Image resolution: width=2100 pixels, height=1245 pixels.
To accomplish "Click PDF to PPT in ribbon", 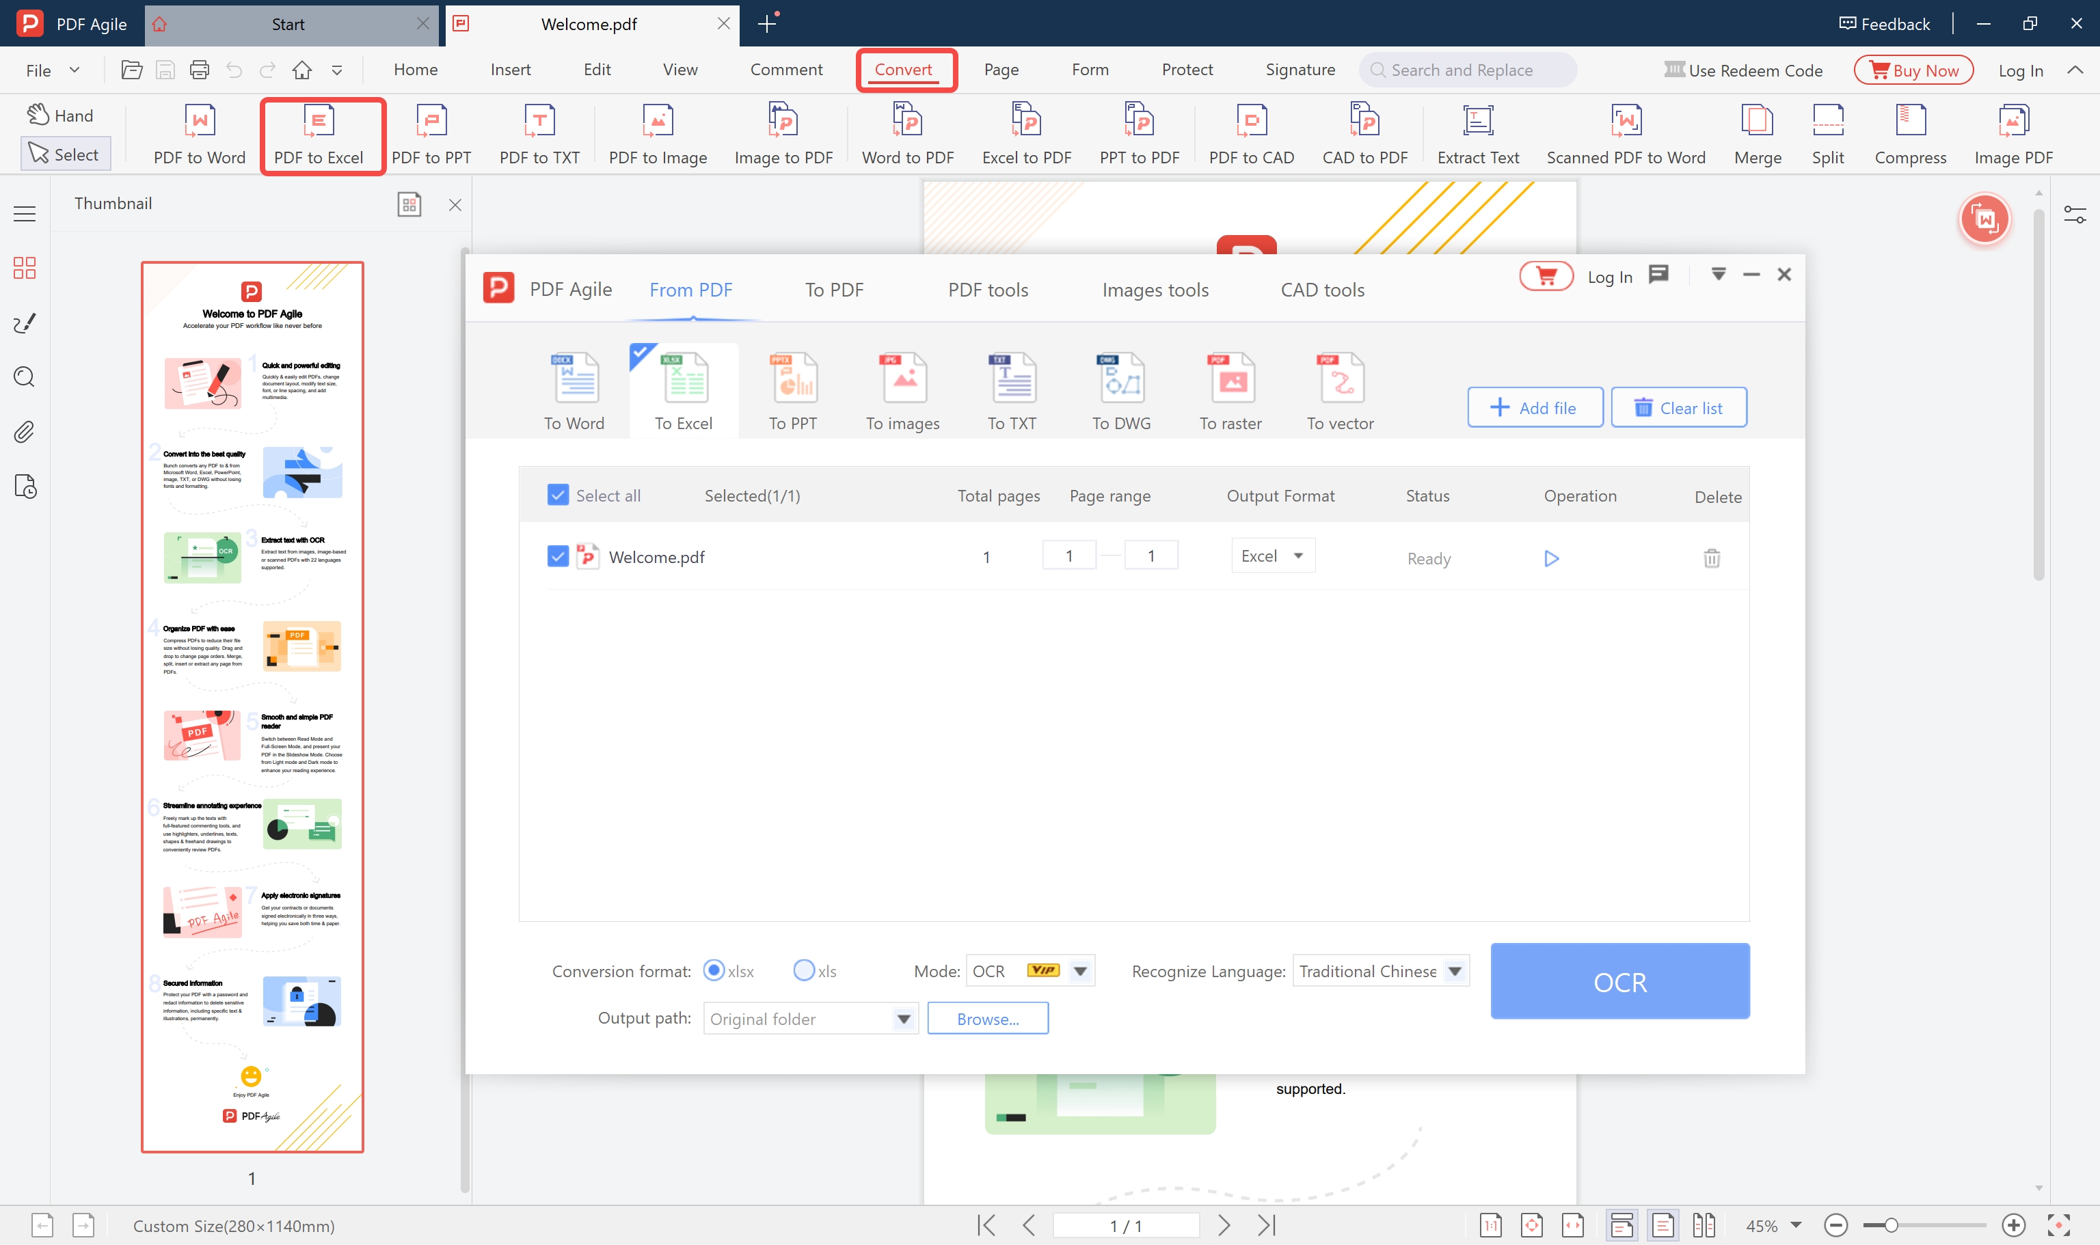I will 431,134.
